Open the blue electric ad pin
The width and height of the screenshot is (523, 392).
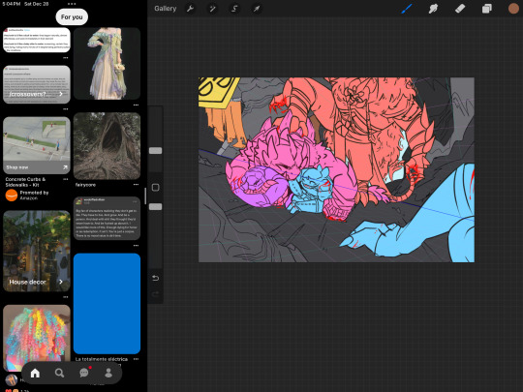pyautogui.click(x=107, y=303)
